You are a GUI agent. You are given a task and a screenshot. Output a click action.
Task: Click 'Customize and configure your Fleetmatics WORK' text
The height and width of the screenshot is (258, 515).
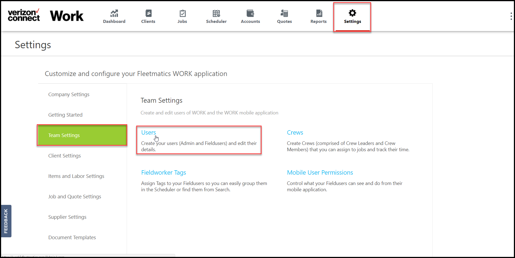136,74
